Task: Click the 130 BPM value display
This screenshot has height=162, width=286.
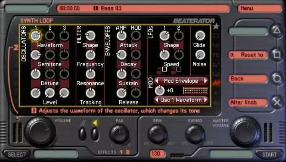Action: (x=157, y=154)
